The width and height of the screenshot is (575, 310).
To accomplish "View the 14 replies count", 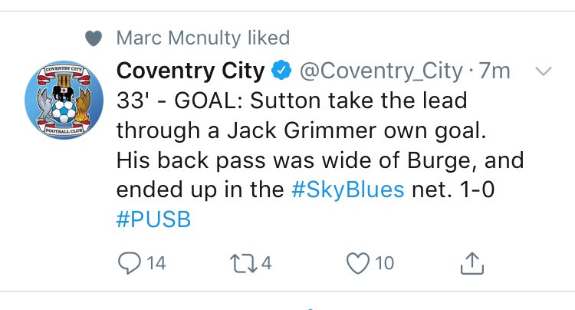I will 156,263.
